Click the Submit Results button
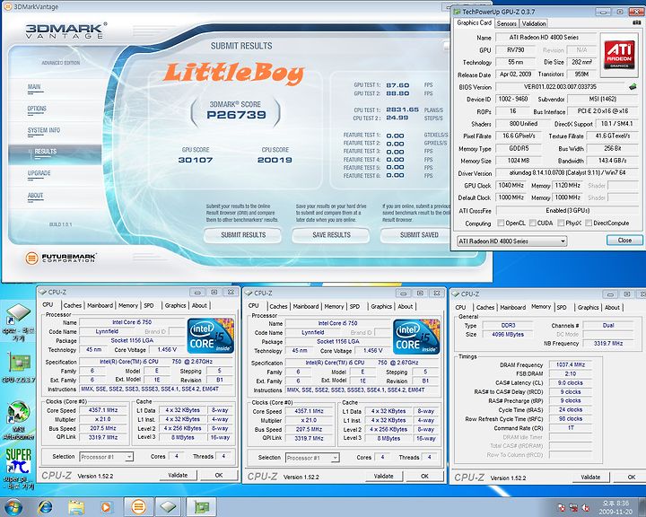 243,235
